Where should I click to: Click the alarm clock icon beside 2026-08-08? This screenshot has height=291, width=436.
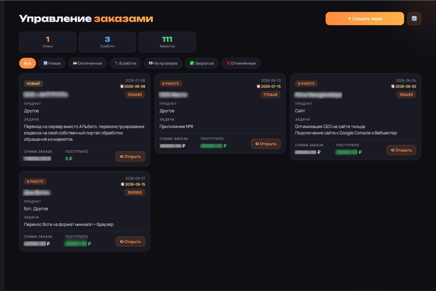tap(122, 87)
